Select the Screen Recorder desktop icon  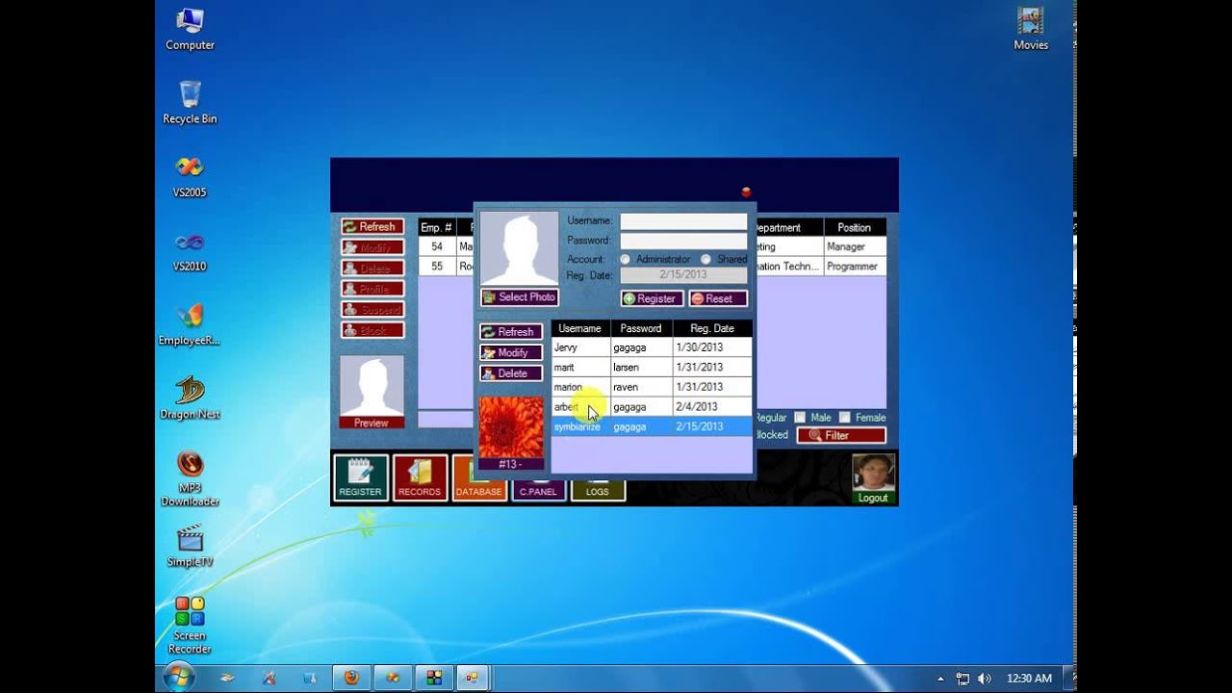[190, 625]
